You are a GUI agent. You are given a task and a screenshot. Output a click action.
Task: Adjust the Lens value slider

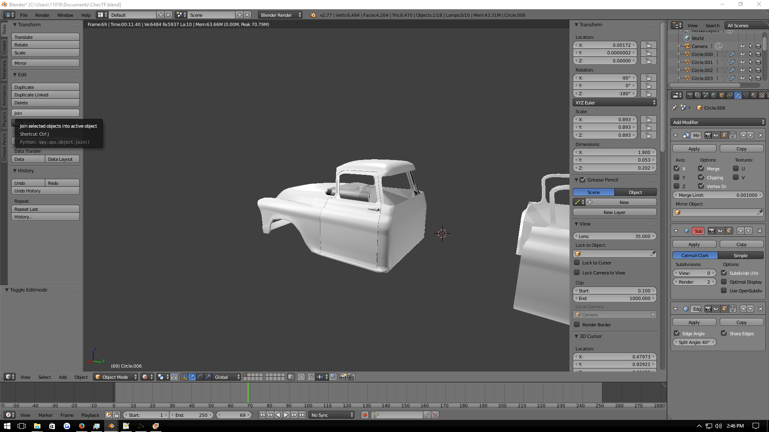click(x=614, y=236)
